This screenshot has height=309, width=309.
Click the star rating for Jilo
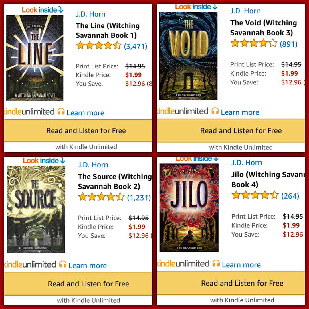(255, 195)
